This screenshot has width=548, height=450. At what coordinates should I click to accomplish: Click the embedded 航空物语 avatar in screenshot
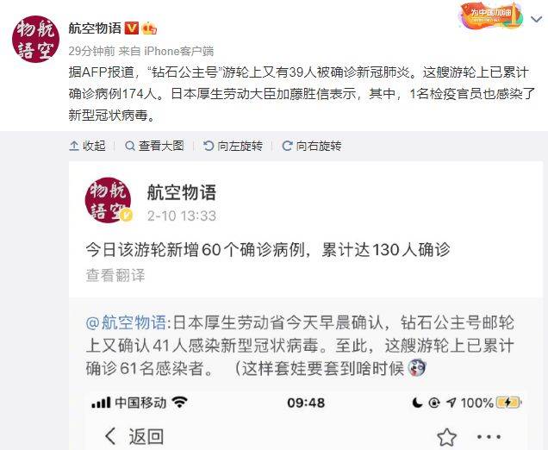[109, 200]
